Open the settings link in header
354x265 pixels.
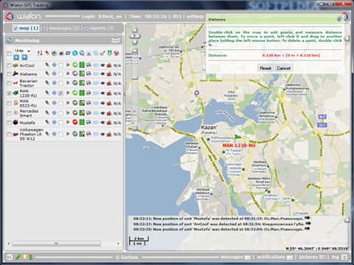point(195,16)
